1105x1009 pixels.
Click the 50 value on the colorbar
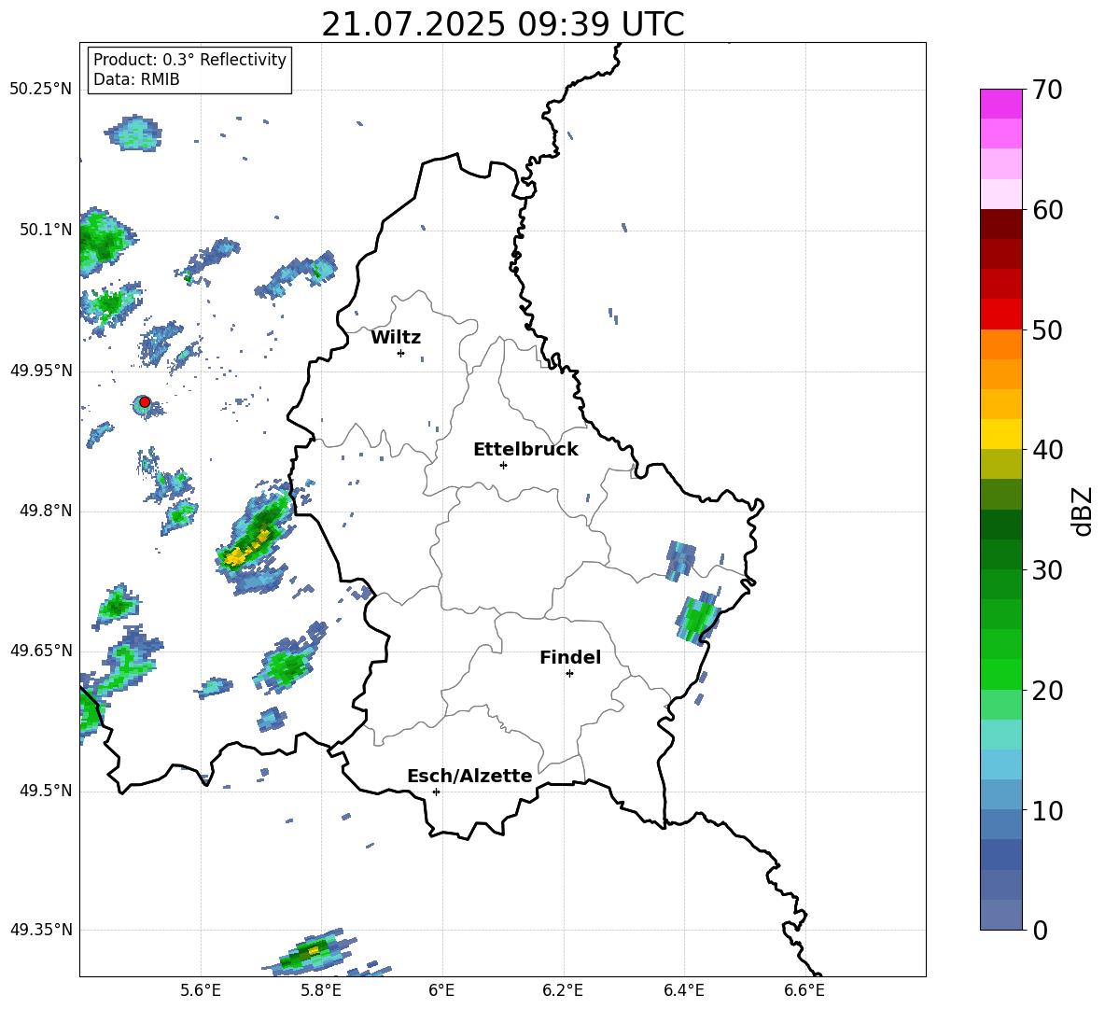pyautogui.click(x=1046, y=330)
